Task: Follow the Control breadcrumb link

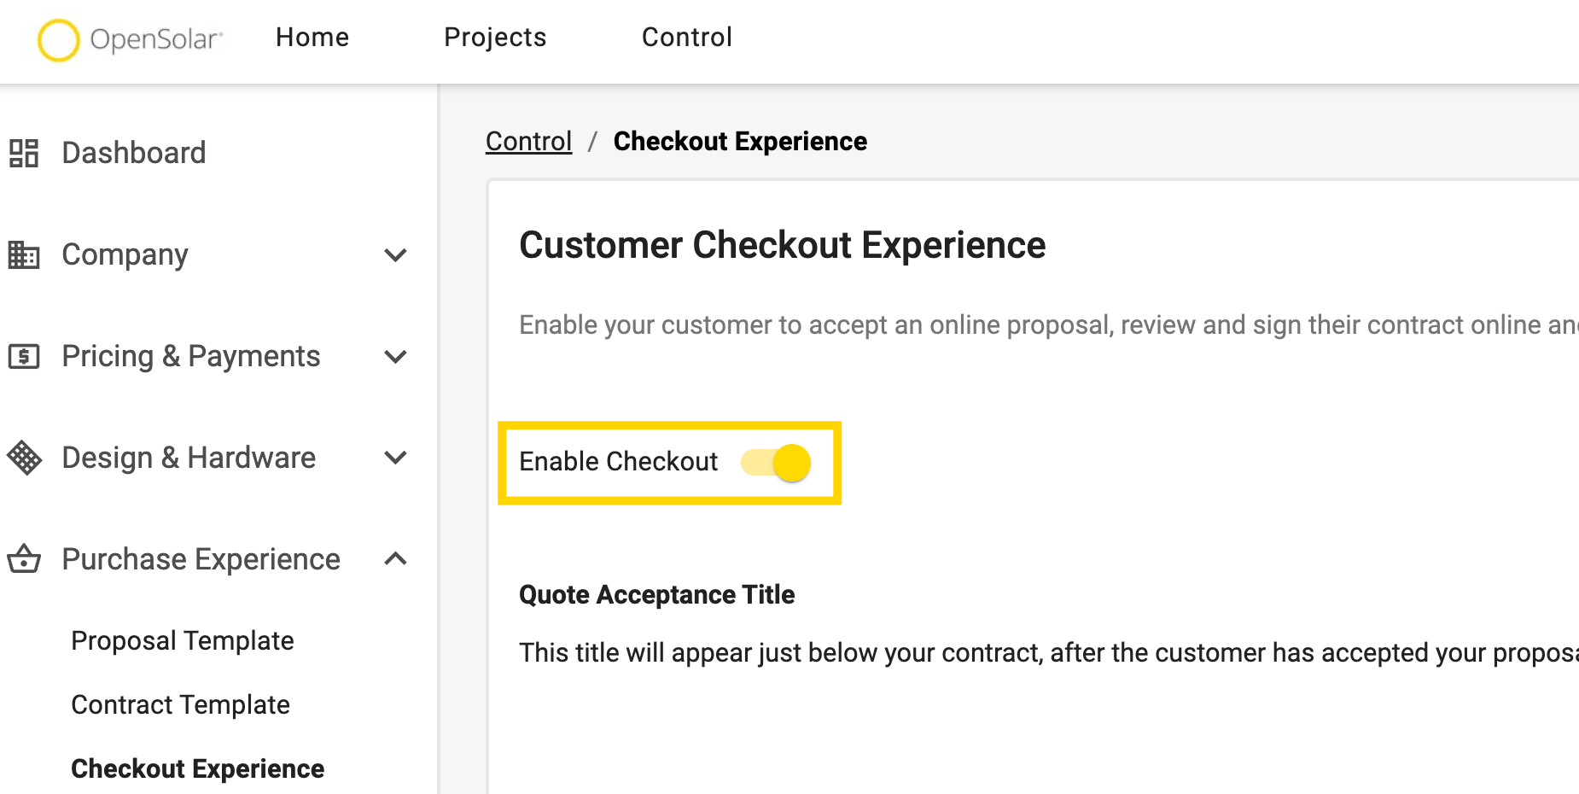Action: [528, 141]
